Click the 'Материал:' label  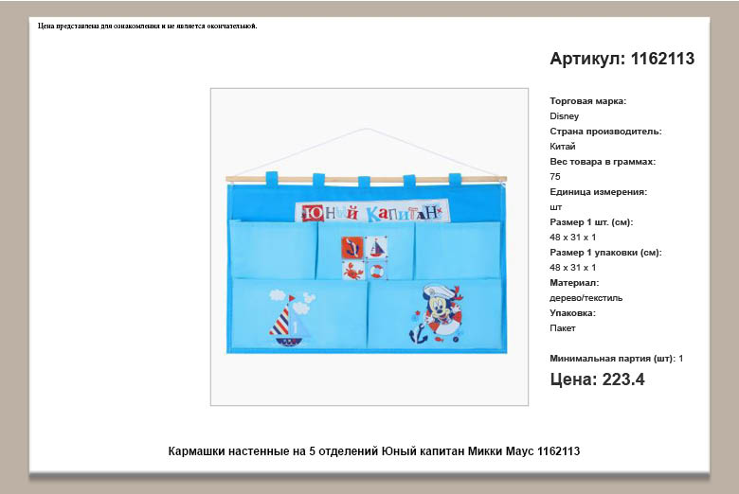pos(574,283)
